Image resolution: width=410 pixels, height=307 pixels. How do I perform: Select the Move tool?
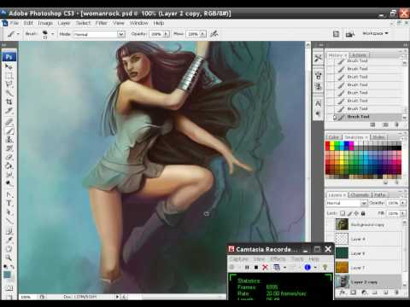pos(9,67)
